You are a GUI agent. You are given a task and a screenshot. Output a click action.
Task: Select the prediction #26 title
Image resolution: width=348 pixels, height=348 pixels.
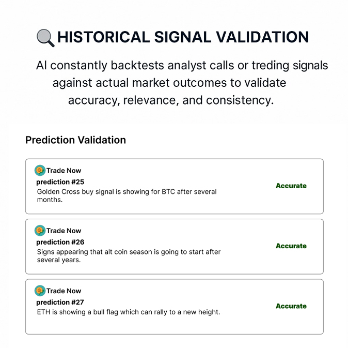[60, 242]
